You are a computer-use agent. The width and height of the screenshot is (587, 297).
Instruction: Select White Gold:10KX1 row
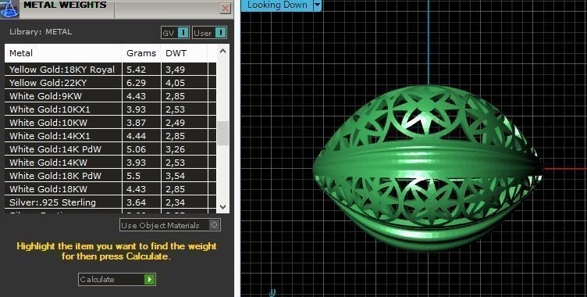pyautogui.click(x=110, y=109)
